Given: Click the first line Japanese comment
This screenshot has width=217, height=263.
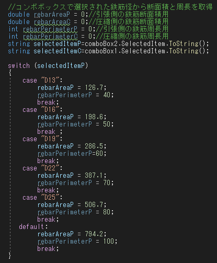Looking at the screenshot, I should tap(110, 7).
